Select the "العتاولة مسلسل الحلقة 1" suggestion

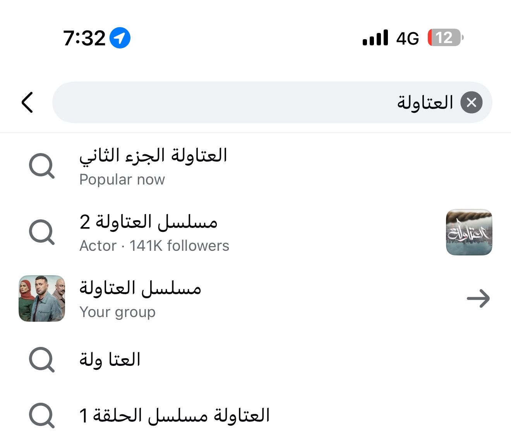click(x=174, y=416)
